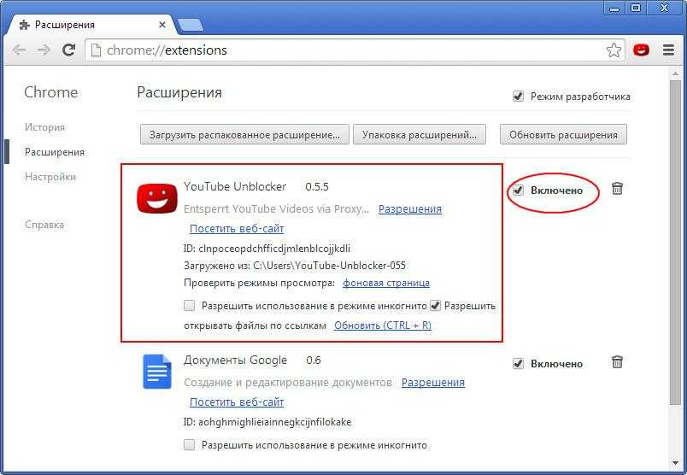The width and height of the screenshot is (687, 475).
Task: Click Упаковка расширений button
Action: click(x=420, y=134)
